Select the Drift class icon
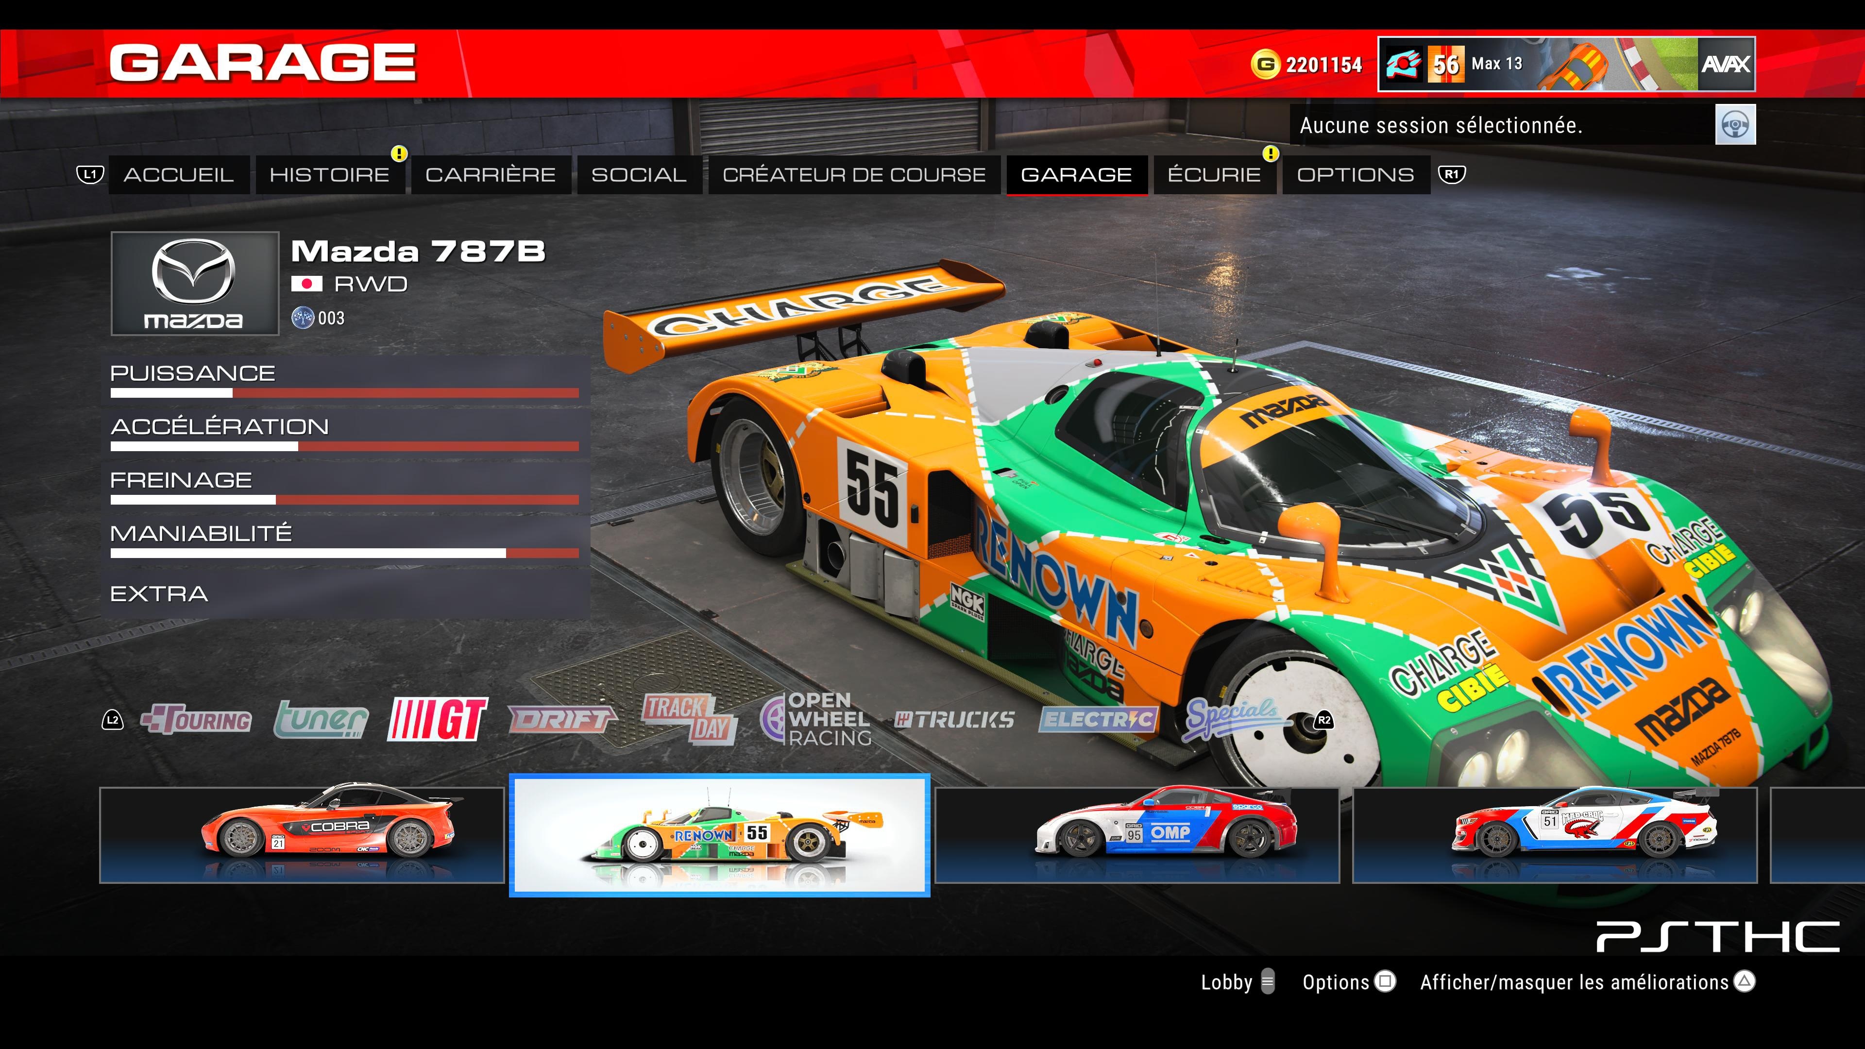1865x1049 pixels. click(x=562, y=720)
